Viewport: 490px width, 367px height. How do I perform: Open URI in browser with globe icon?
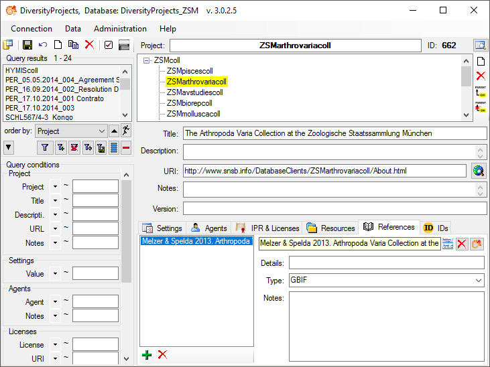point(479,171)
